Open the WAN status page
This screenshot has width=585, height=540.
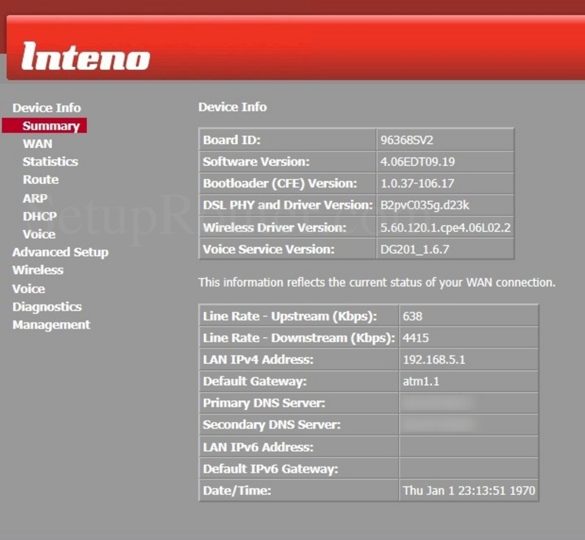coord(36,144)
